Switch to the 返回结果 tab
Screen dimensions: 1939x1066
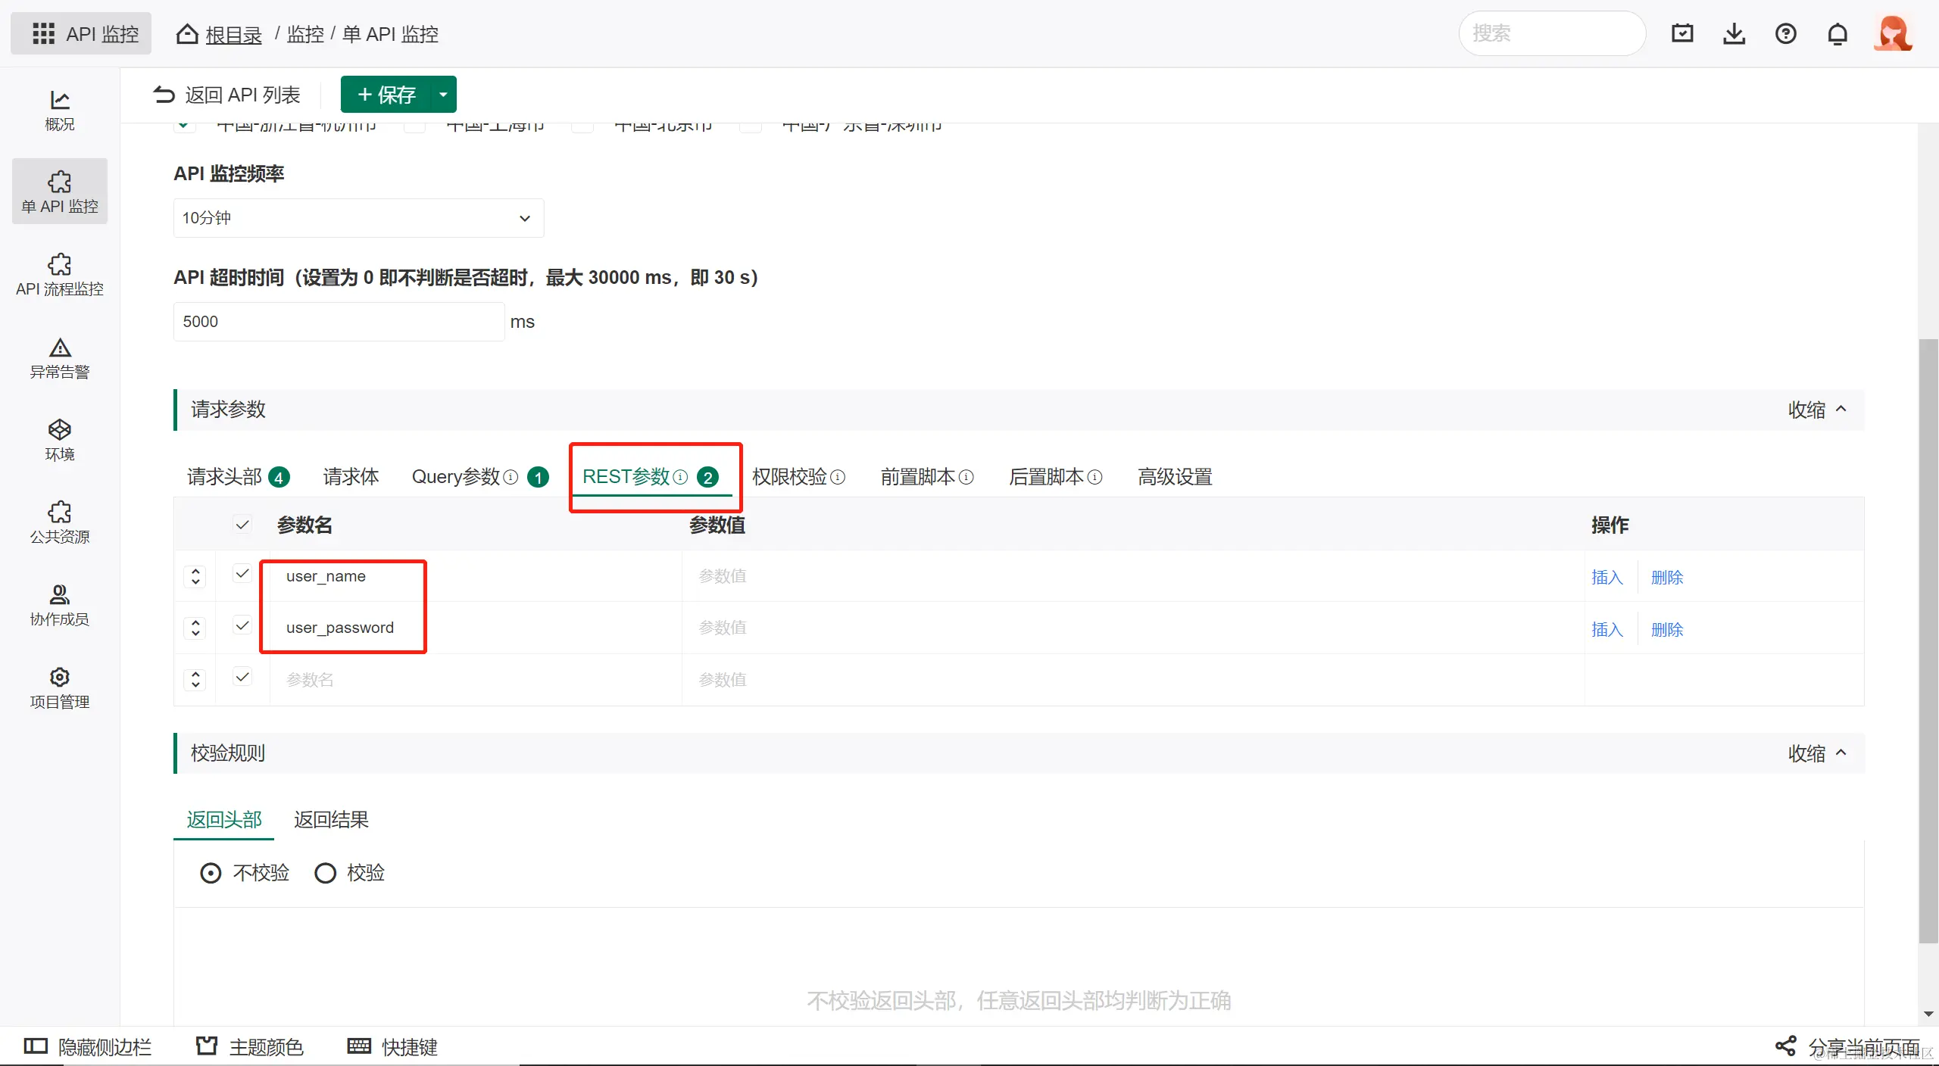tap(331, 819)
